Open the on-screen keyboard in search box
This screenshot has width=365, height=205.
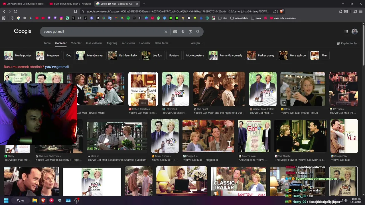click(x=175, y=32)
